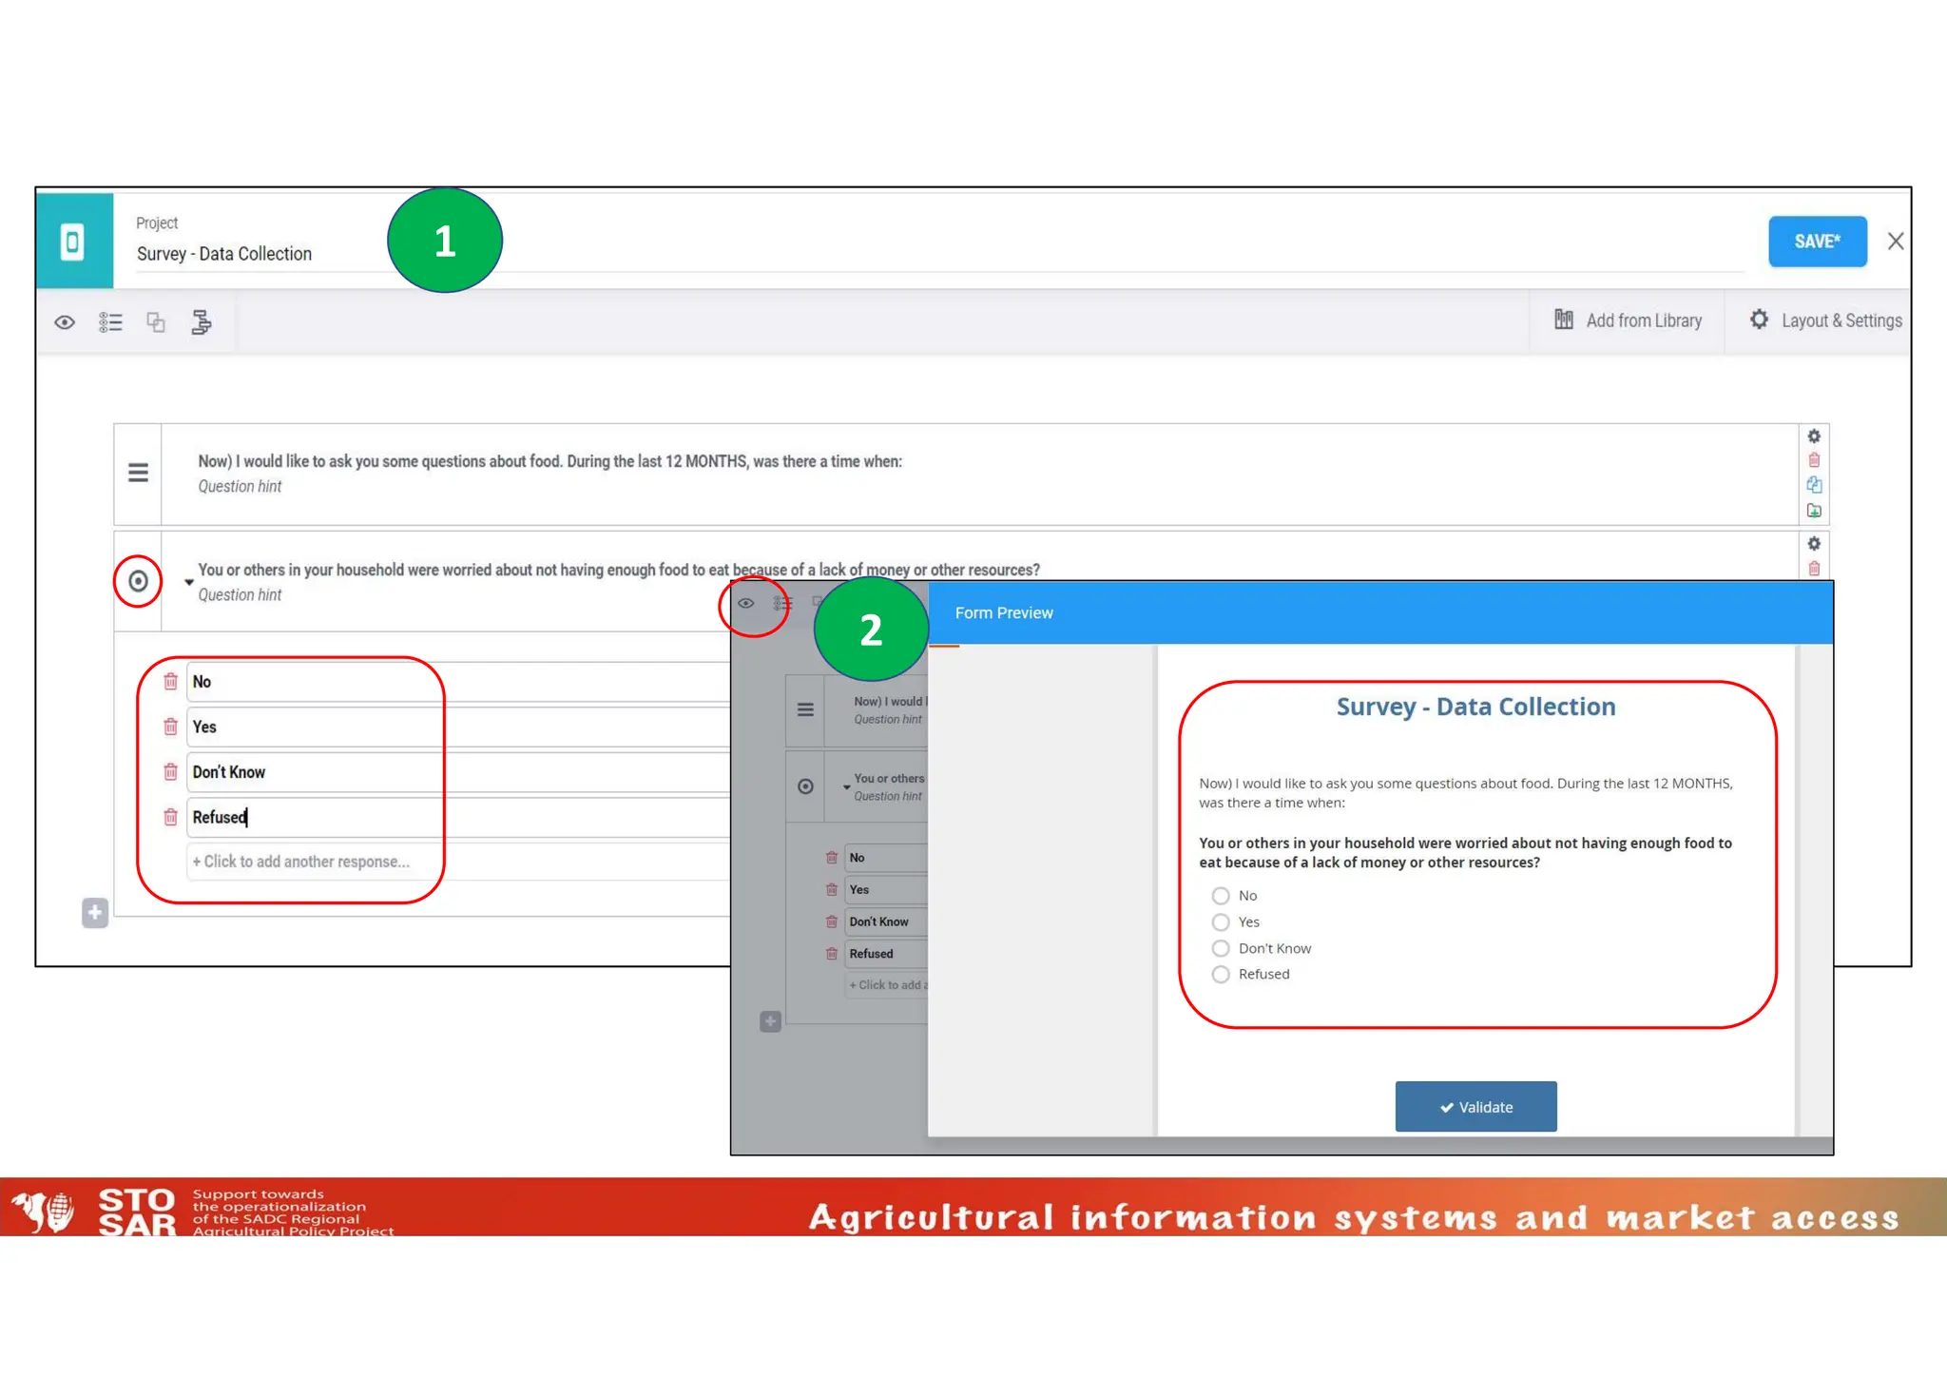This screenshot has width=1947, height=1377.
Task: Delete the first question with trash icon
Action: (1814, 460)
